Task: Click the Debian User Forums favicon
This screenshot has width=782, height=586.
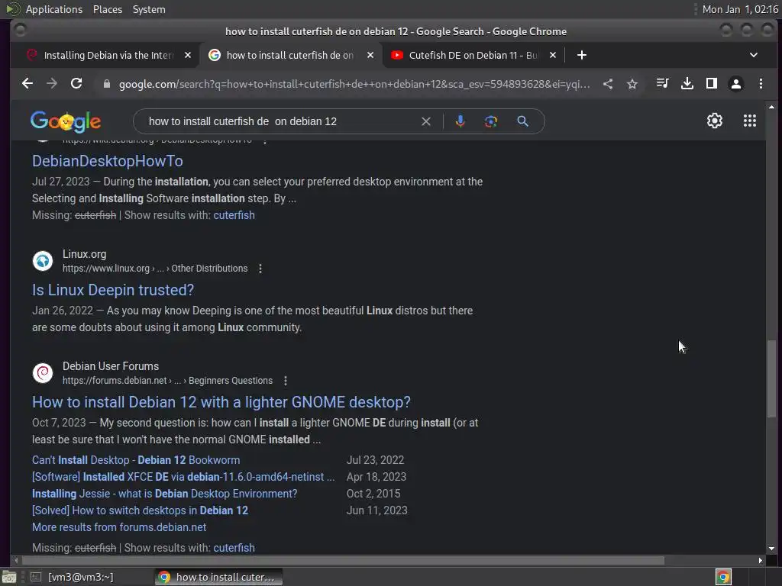Action: coord(43,372)
